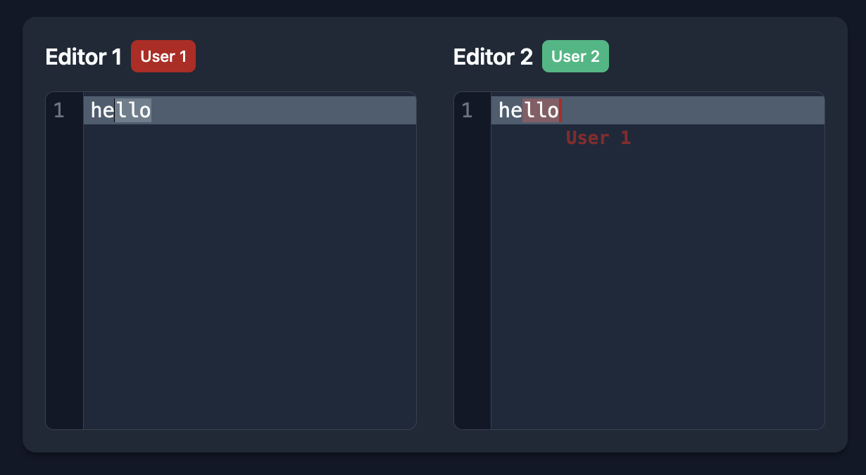Click the selected 'llo' text in Editor 1
Image resolution: width=866 pixels, height=475 pixels.
click(x=133, y=110)
